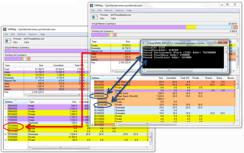Expand the 77400000 Image row
Viewport: 244px width, 153px height.
coord(6,120)
